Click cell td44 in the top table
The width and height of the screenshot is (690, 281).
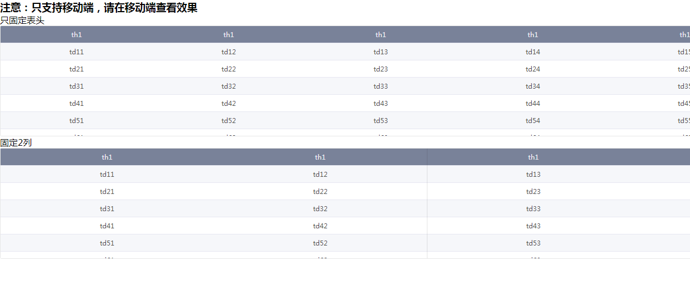533,104
